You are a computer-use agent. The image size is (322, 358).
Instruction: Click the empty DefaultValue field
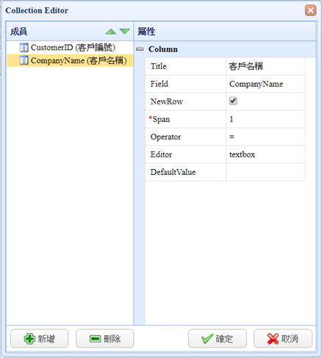(265, 172)
